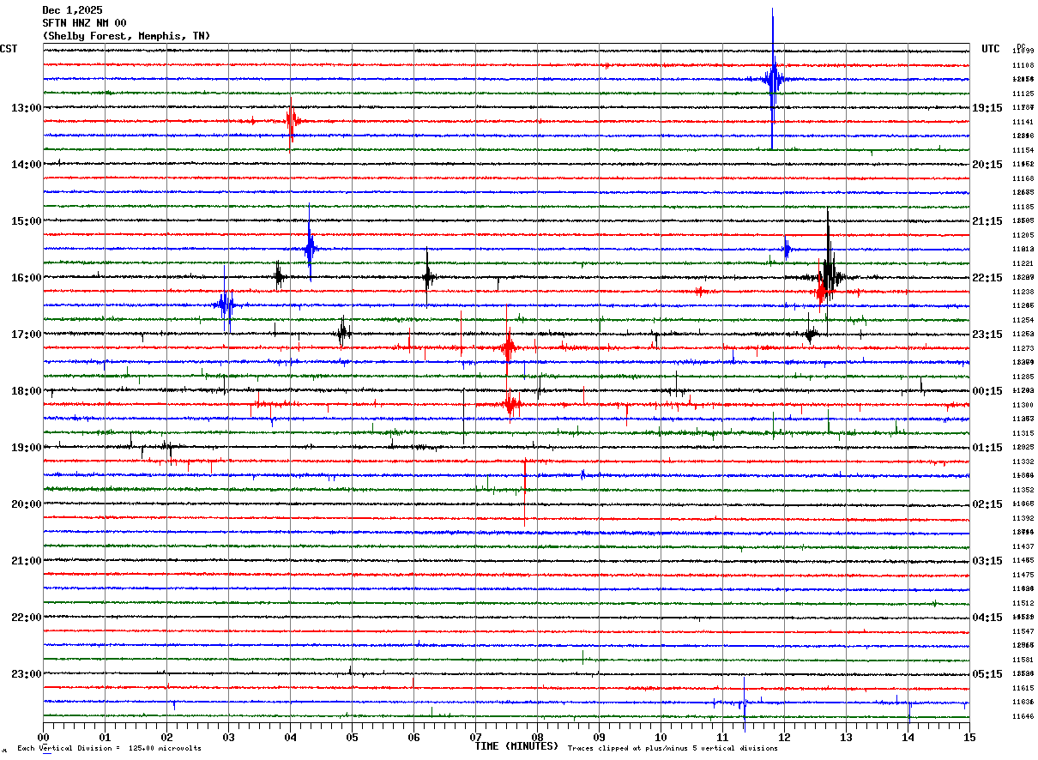Click the x-axis minute tick label 12
The image size is (1038, 760).
[784, 737]
